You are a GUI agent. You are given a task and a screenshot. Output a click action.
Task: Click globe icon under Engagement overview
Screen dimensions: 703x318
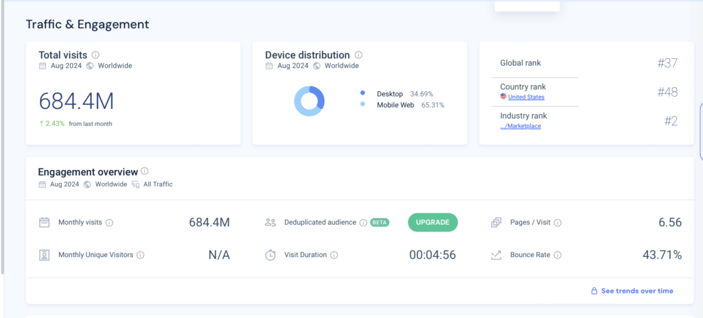87,184
